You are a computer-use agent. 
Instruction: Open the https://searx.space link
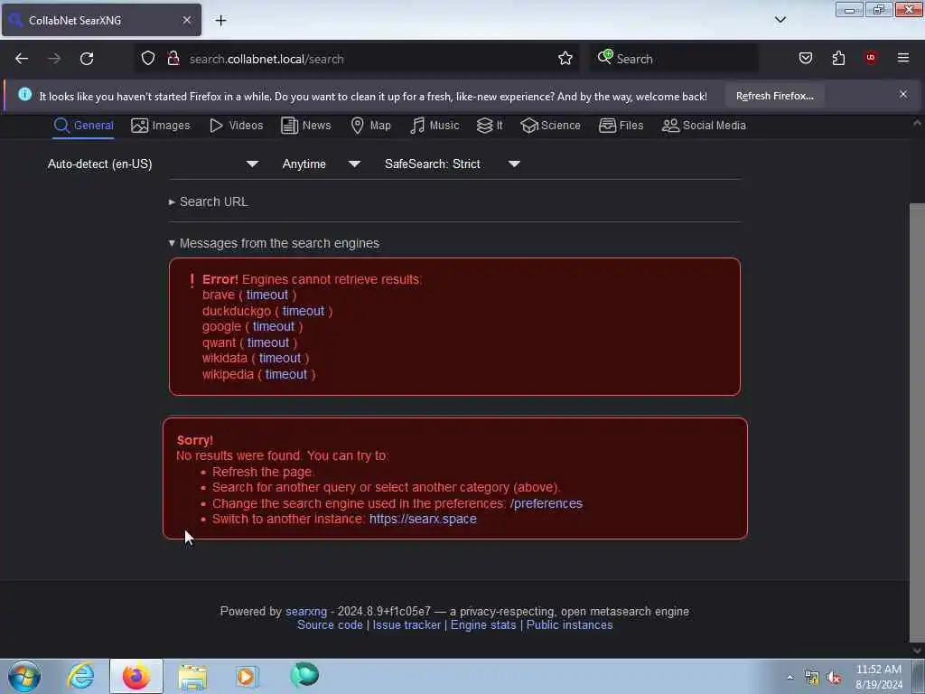(423, 519)
